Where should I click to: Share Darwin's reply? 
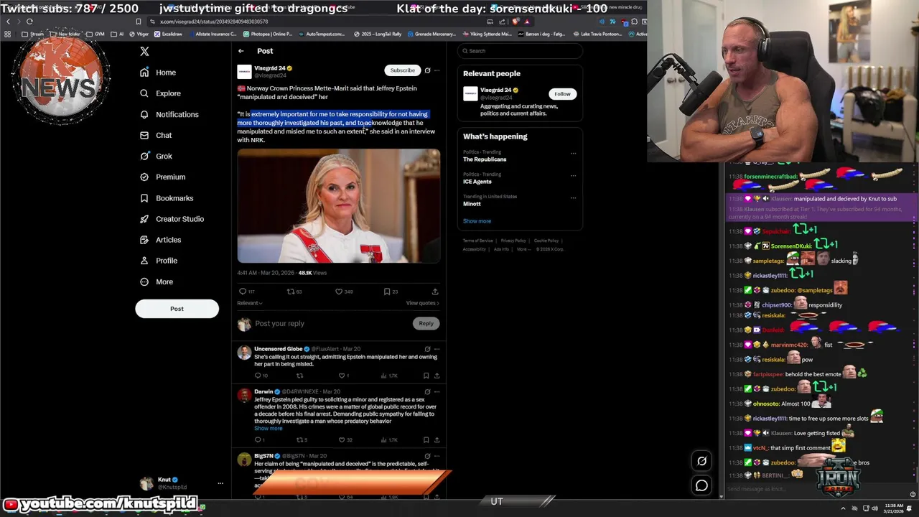pos(437,439)
